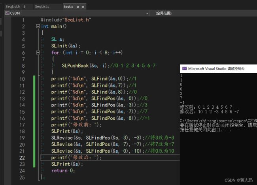Click the //0 1 2 3 4 5 6 7 comment
The height and width of the screenshot is (185, 257).
click(x=133, y=66)
